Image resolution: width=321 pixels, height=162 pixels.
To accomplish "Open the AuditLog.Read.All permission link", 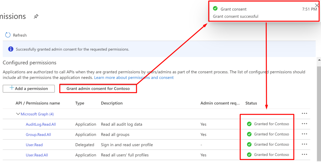I will pos(41,124).
